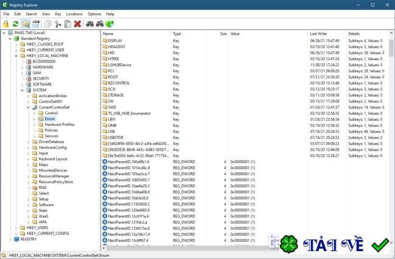Image resolution: width=395 pixels, height=259 pixels.
Task: Collapse the SYSTEM hive node
Action: 22,90
